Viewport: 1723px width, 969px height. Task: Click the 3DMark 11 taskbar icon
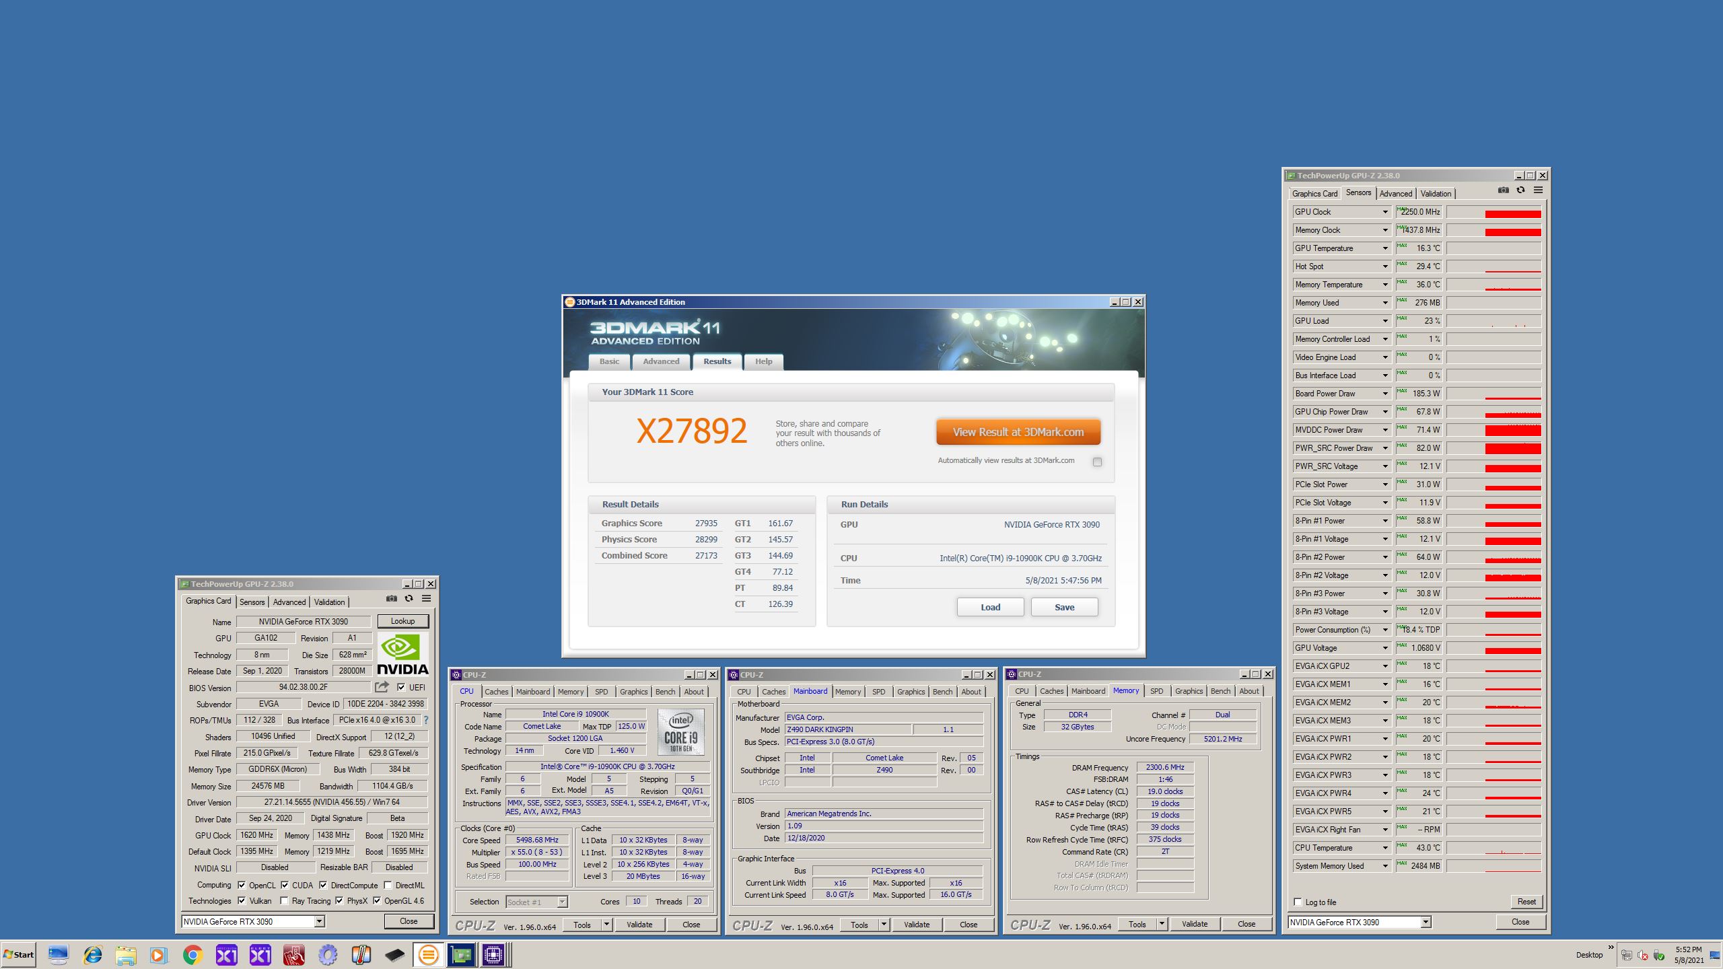pos(428,955)
